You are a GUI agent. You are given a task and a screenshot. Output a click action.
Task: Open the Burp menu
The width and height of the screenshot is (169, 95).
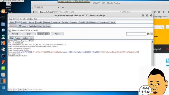pyautogui.click(x=11, y=19)
